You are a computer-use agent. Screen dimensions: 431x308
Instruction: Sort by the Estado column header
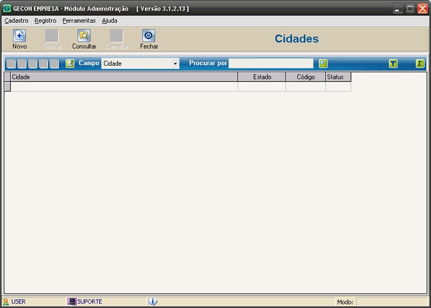[262, 77]
